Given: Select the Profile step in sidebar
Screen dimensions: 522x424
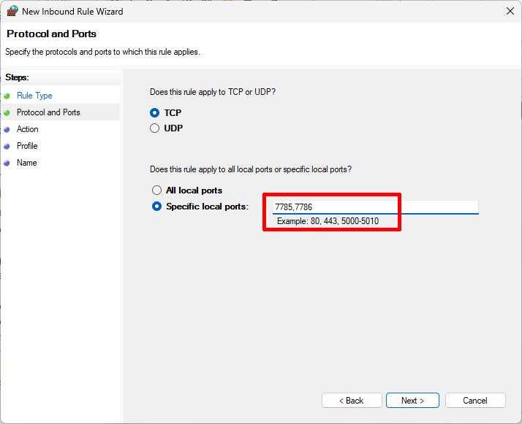Looking at the screenshot, I should click(27, 146).
